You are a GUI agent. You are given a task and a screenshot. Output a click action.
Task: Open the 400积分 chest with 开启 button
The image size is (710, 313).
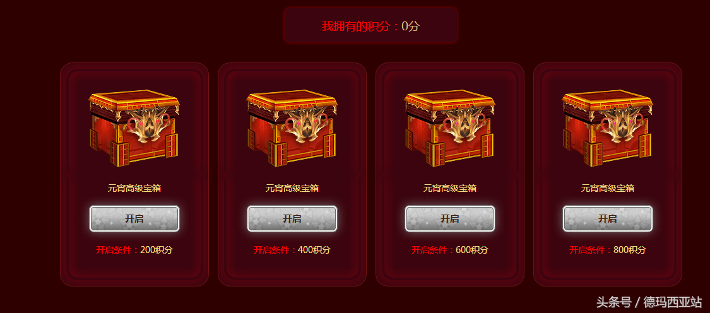[292, 219]
